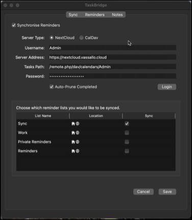This screenshot has height=220, width=192.
Task: Select the 'Sync' list name in table
Action: coord(22,124)
